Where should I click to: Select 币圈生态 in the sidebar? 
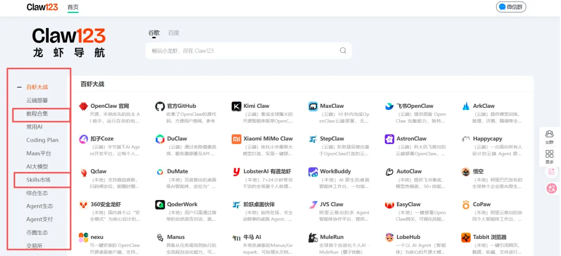pos(37,233)
